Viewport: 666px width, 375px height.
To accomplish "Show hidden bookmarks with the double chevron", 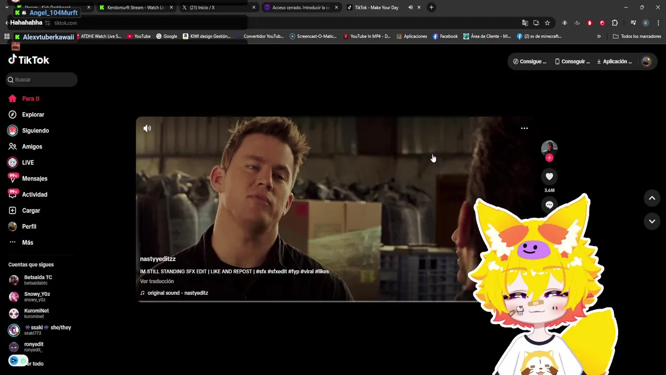I will [x=599, y=36].
